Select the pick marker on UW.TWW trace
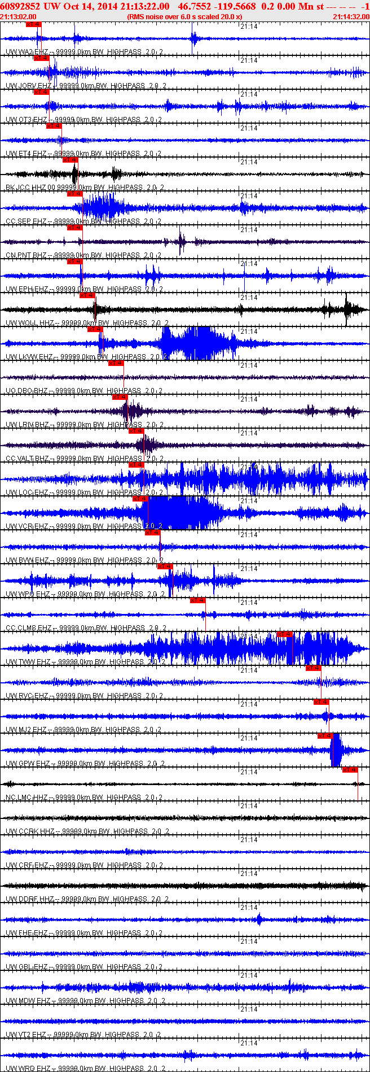370x1072 pixels. pos(285,634)
